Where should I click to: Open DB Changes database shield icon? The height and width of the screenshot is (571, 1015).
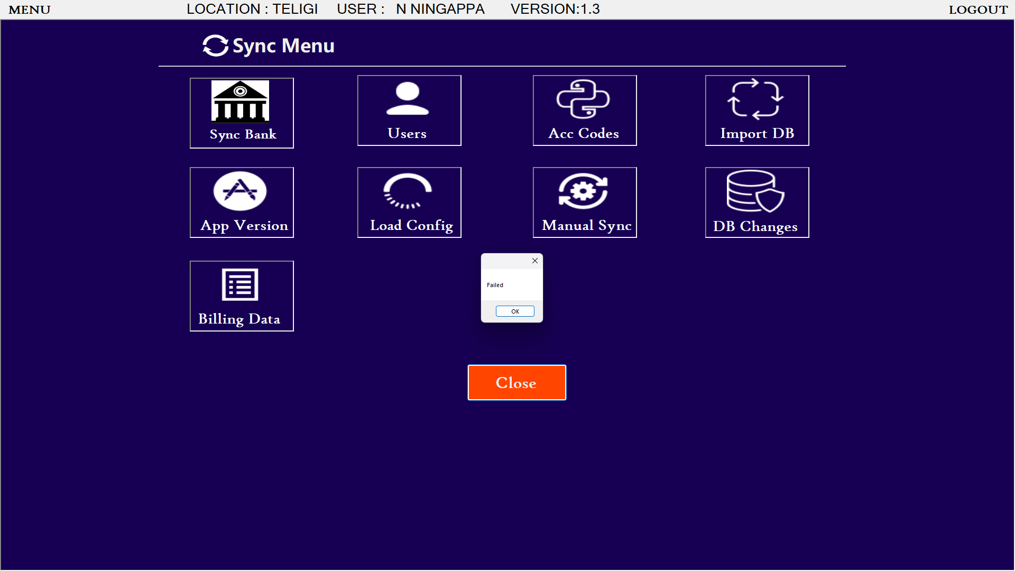(755, 191)
